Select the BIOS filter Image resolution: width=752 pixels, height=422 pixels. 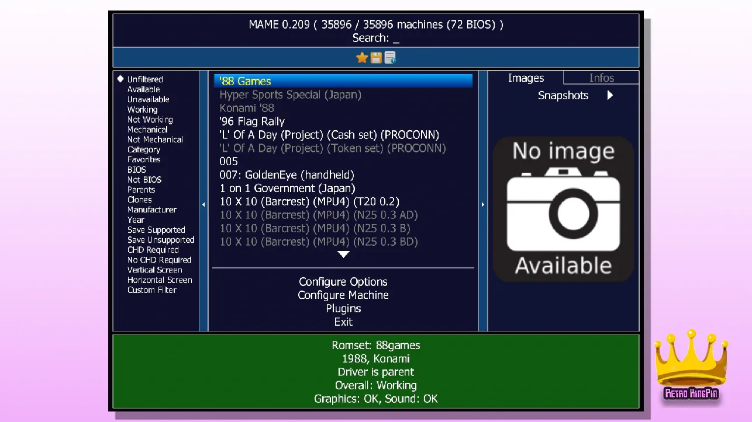coord(136,170)
